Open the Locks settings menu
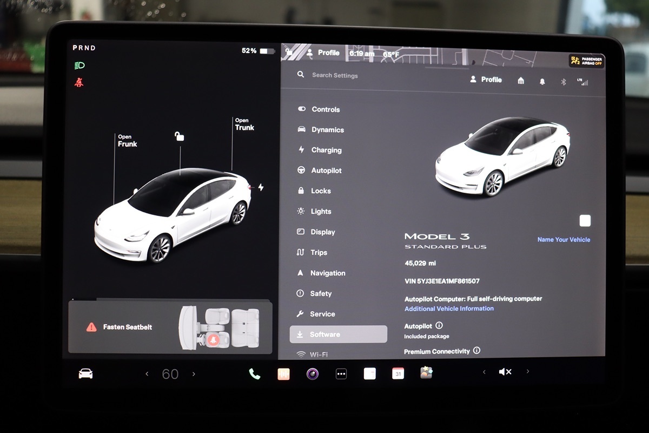 (314, 191)
